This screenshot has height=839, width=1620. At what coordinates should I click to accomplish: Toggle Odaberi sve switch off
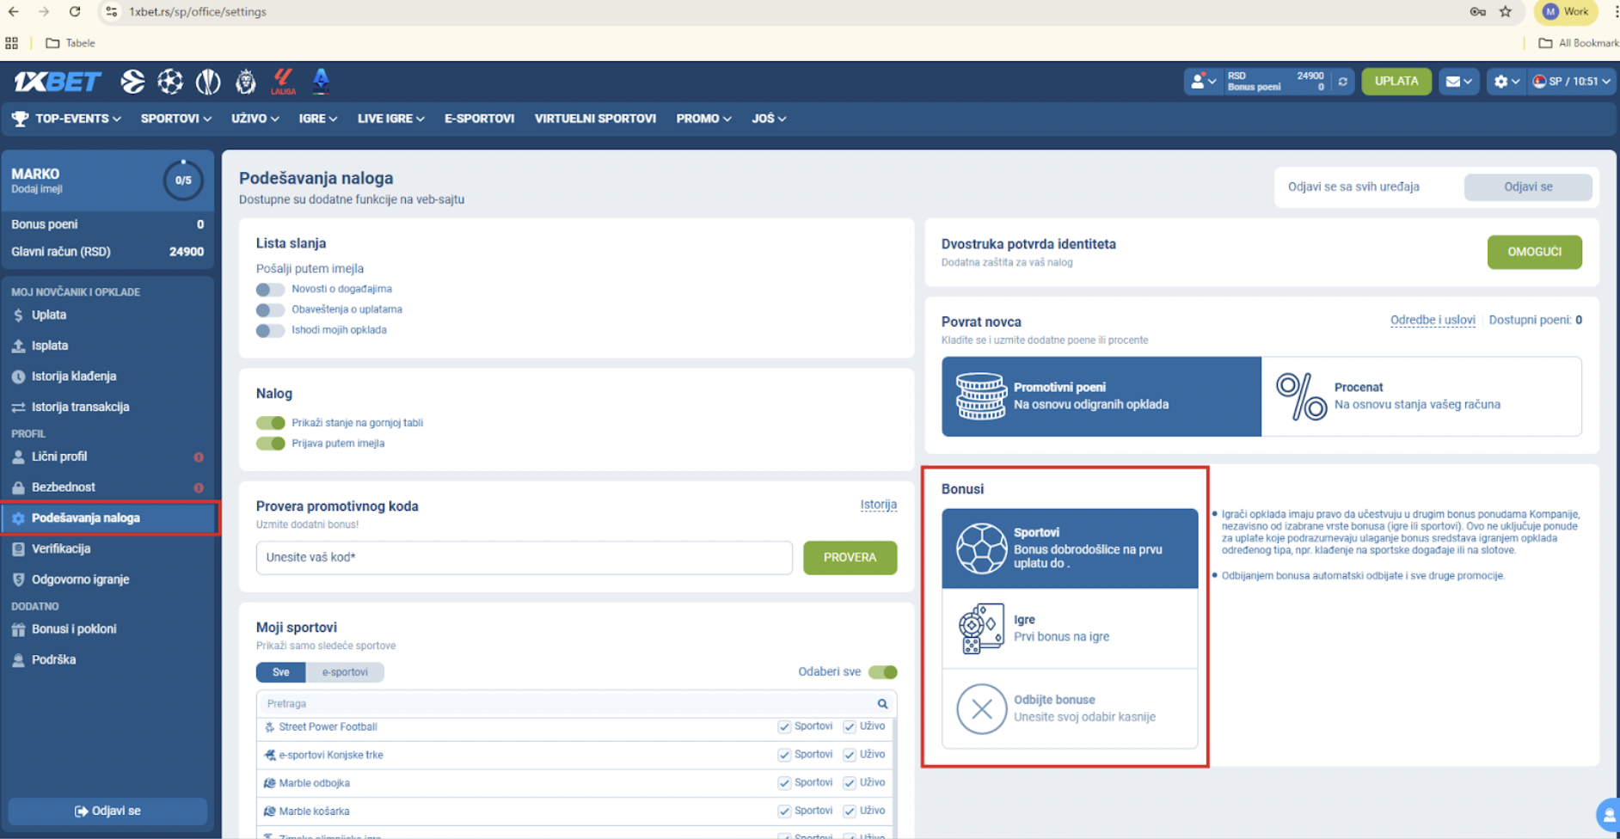[x=882, y=672]
